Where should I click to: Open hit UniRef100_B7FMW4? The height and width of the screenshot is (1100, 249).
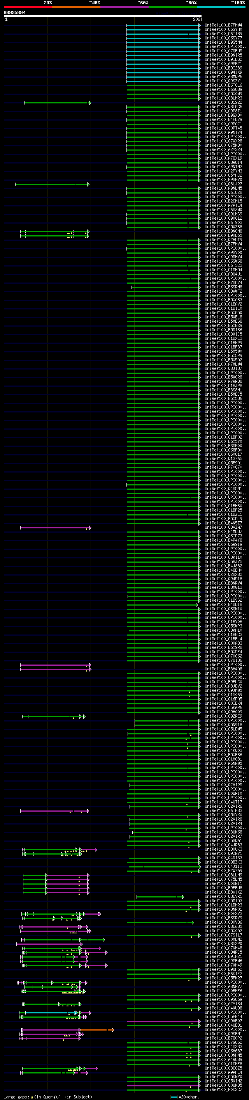223,25
